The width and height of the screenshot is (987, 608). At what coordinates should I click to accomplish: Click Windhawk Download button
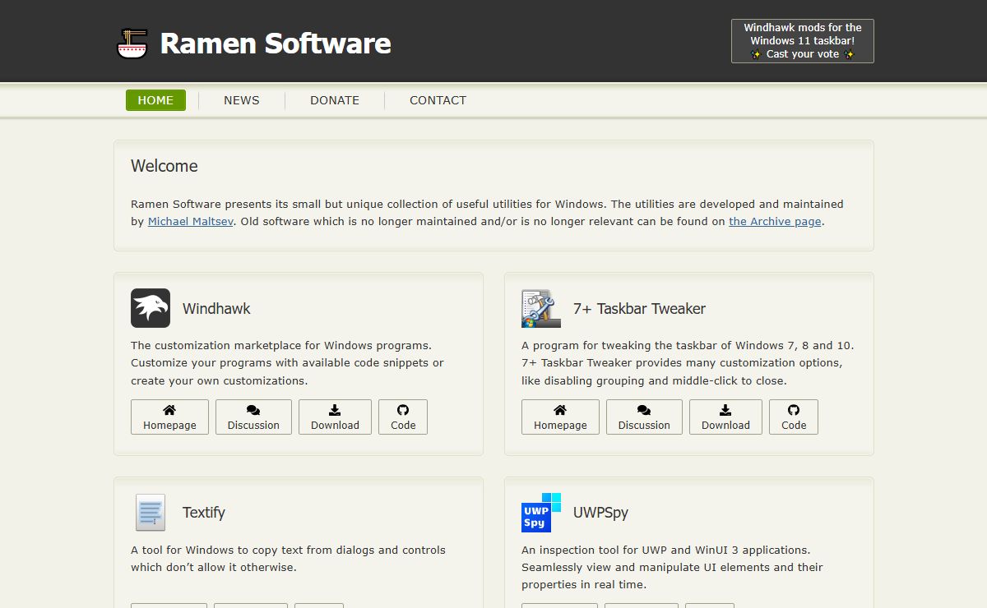(335, 417)
